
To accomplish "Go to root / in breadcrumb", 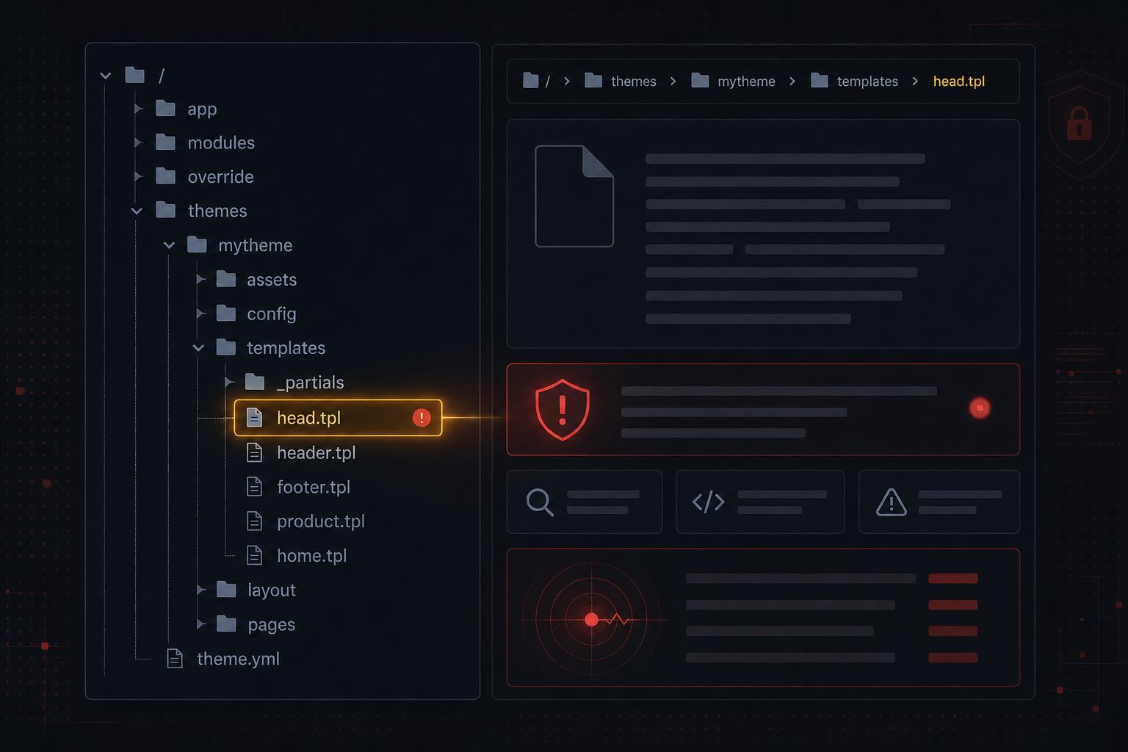I will tap(536, 81).
